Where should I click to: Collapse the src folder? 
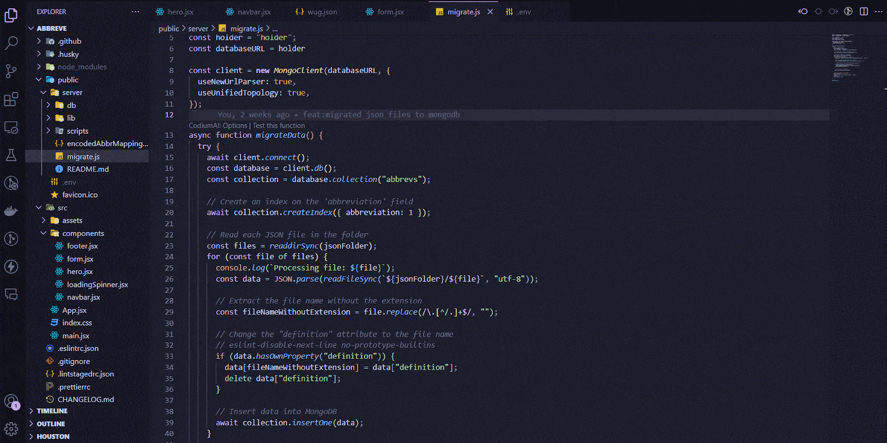[x=62, y=208]
